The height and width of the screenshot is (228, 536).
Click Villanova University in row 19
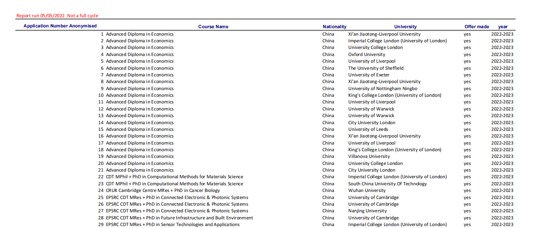point(369,156)
